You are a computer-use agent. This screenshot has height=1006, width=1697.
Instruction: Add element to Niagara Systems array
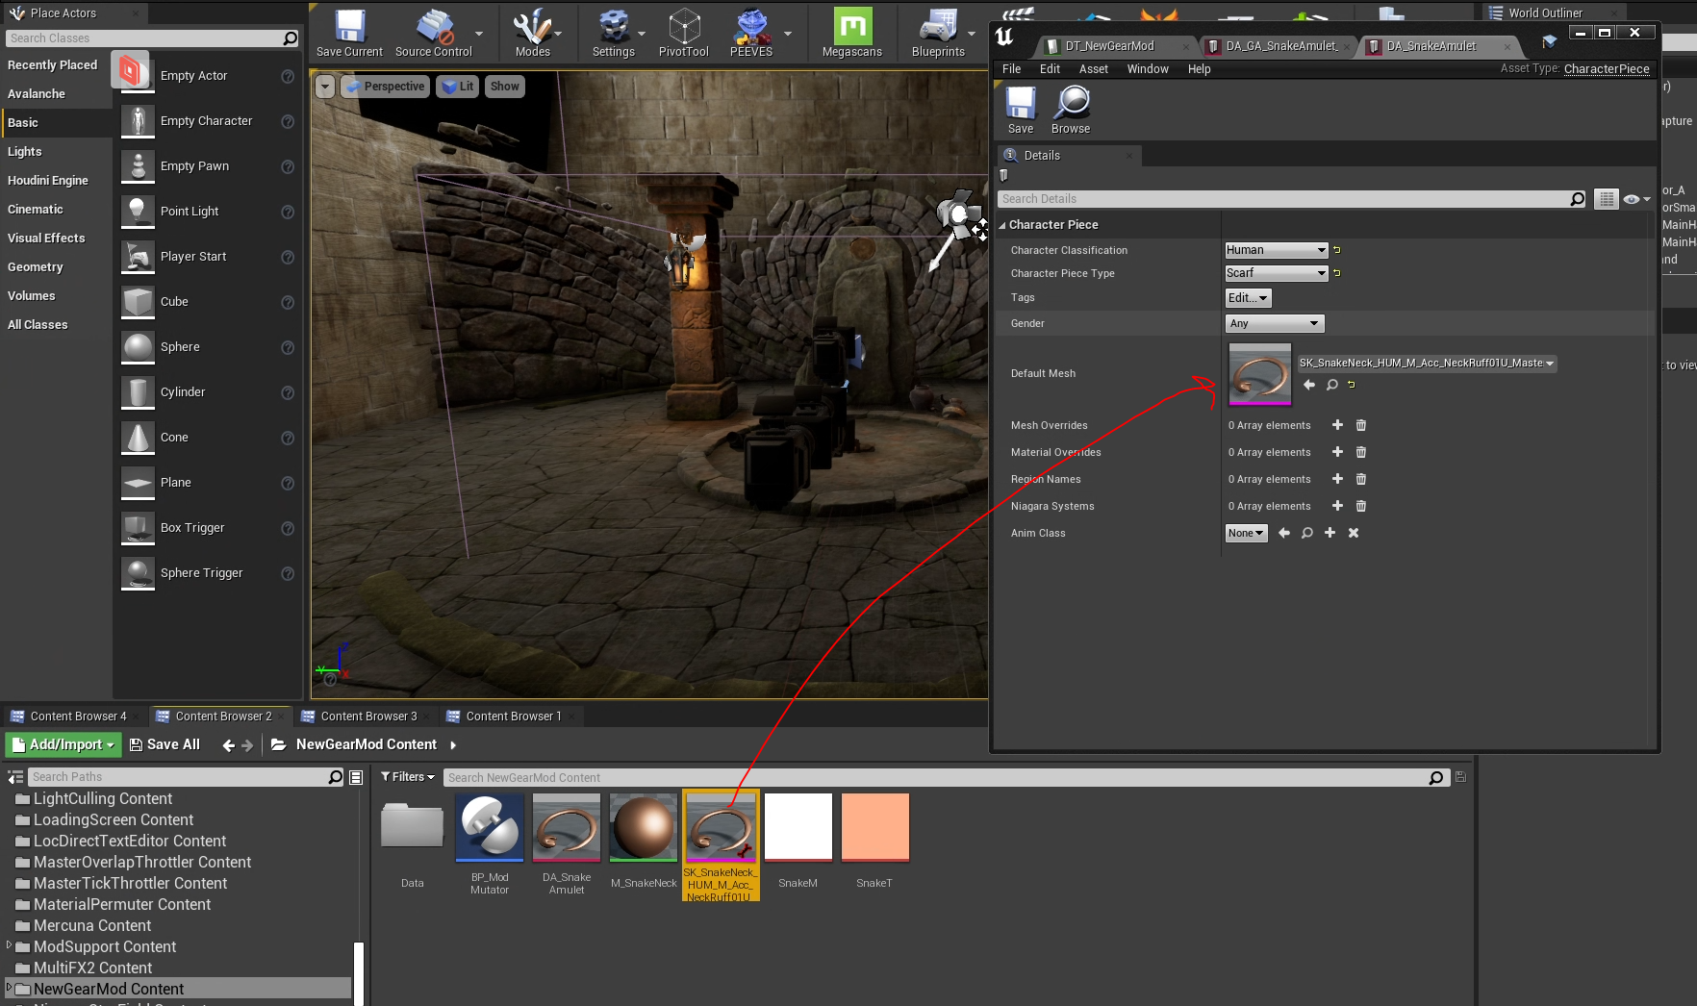[x=1337, y=506]
